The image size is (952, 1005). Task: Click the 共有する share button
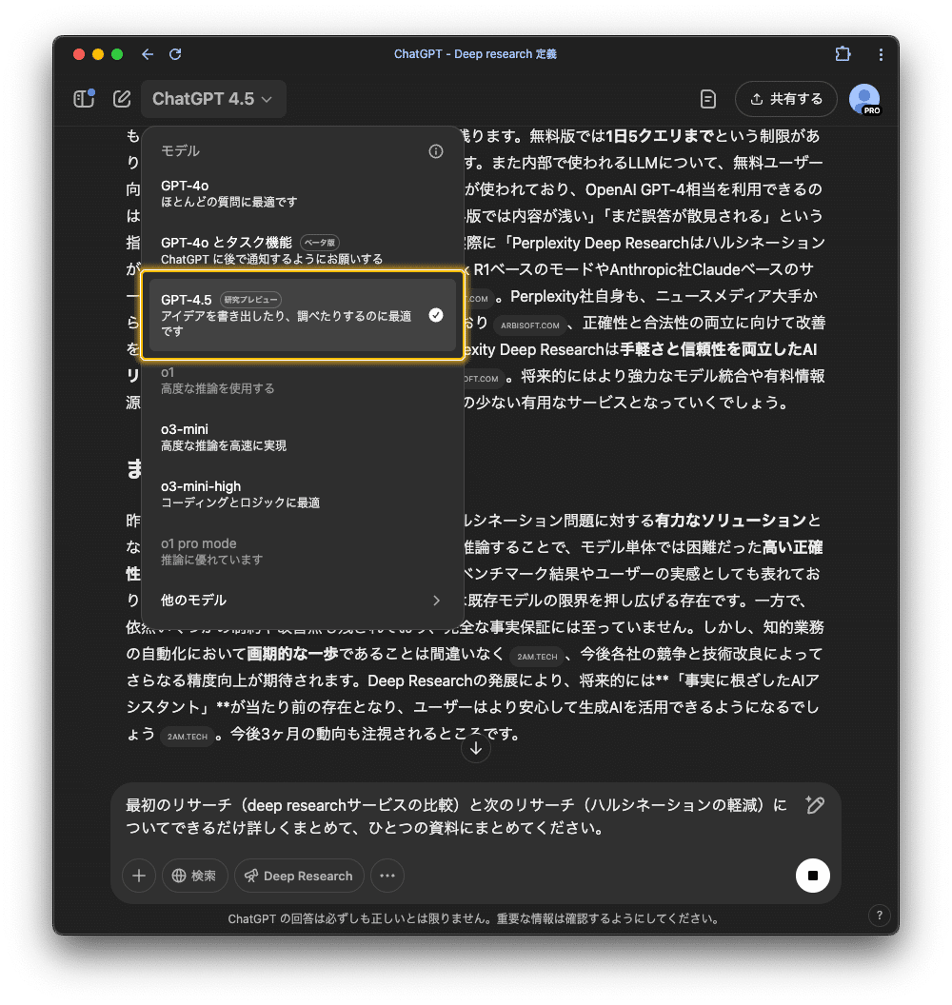[786, 98]
